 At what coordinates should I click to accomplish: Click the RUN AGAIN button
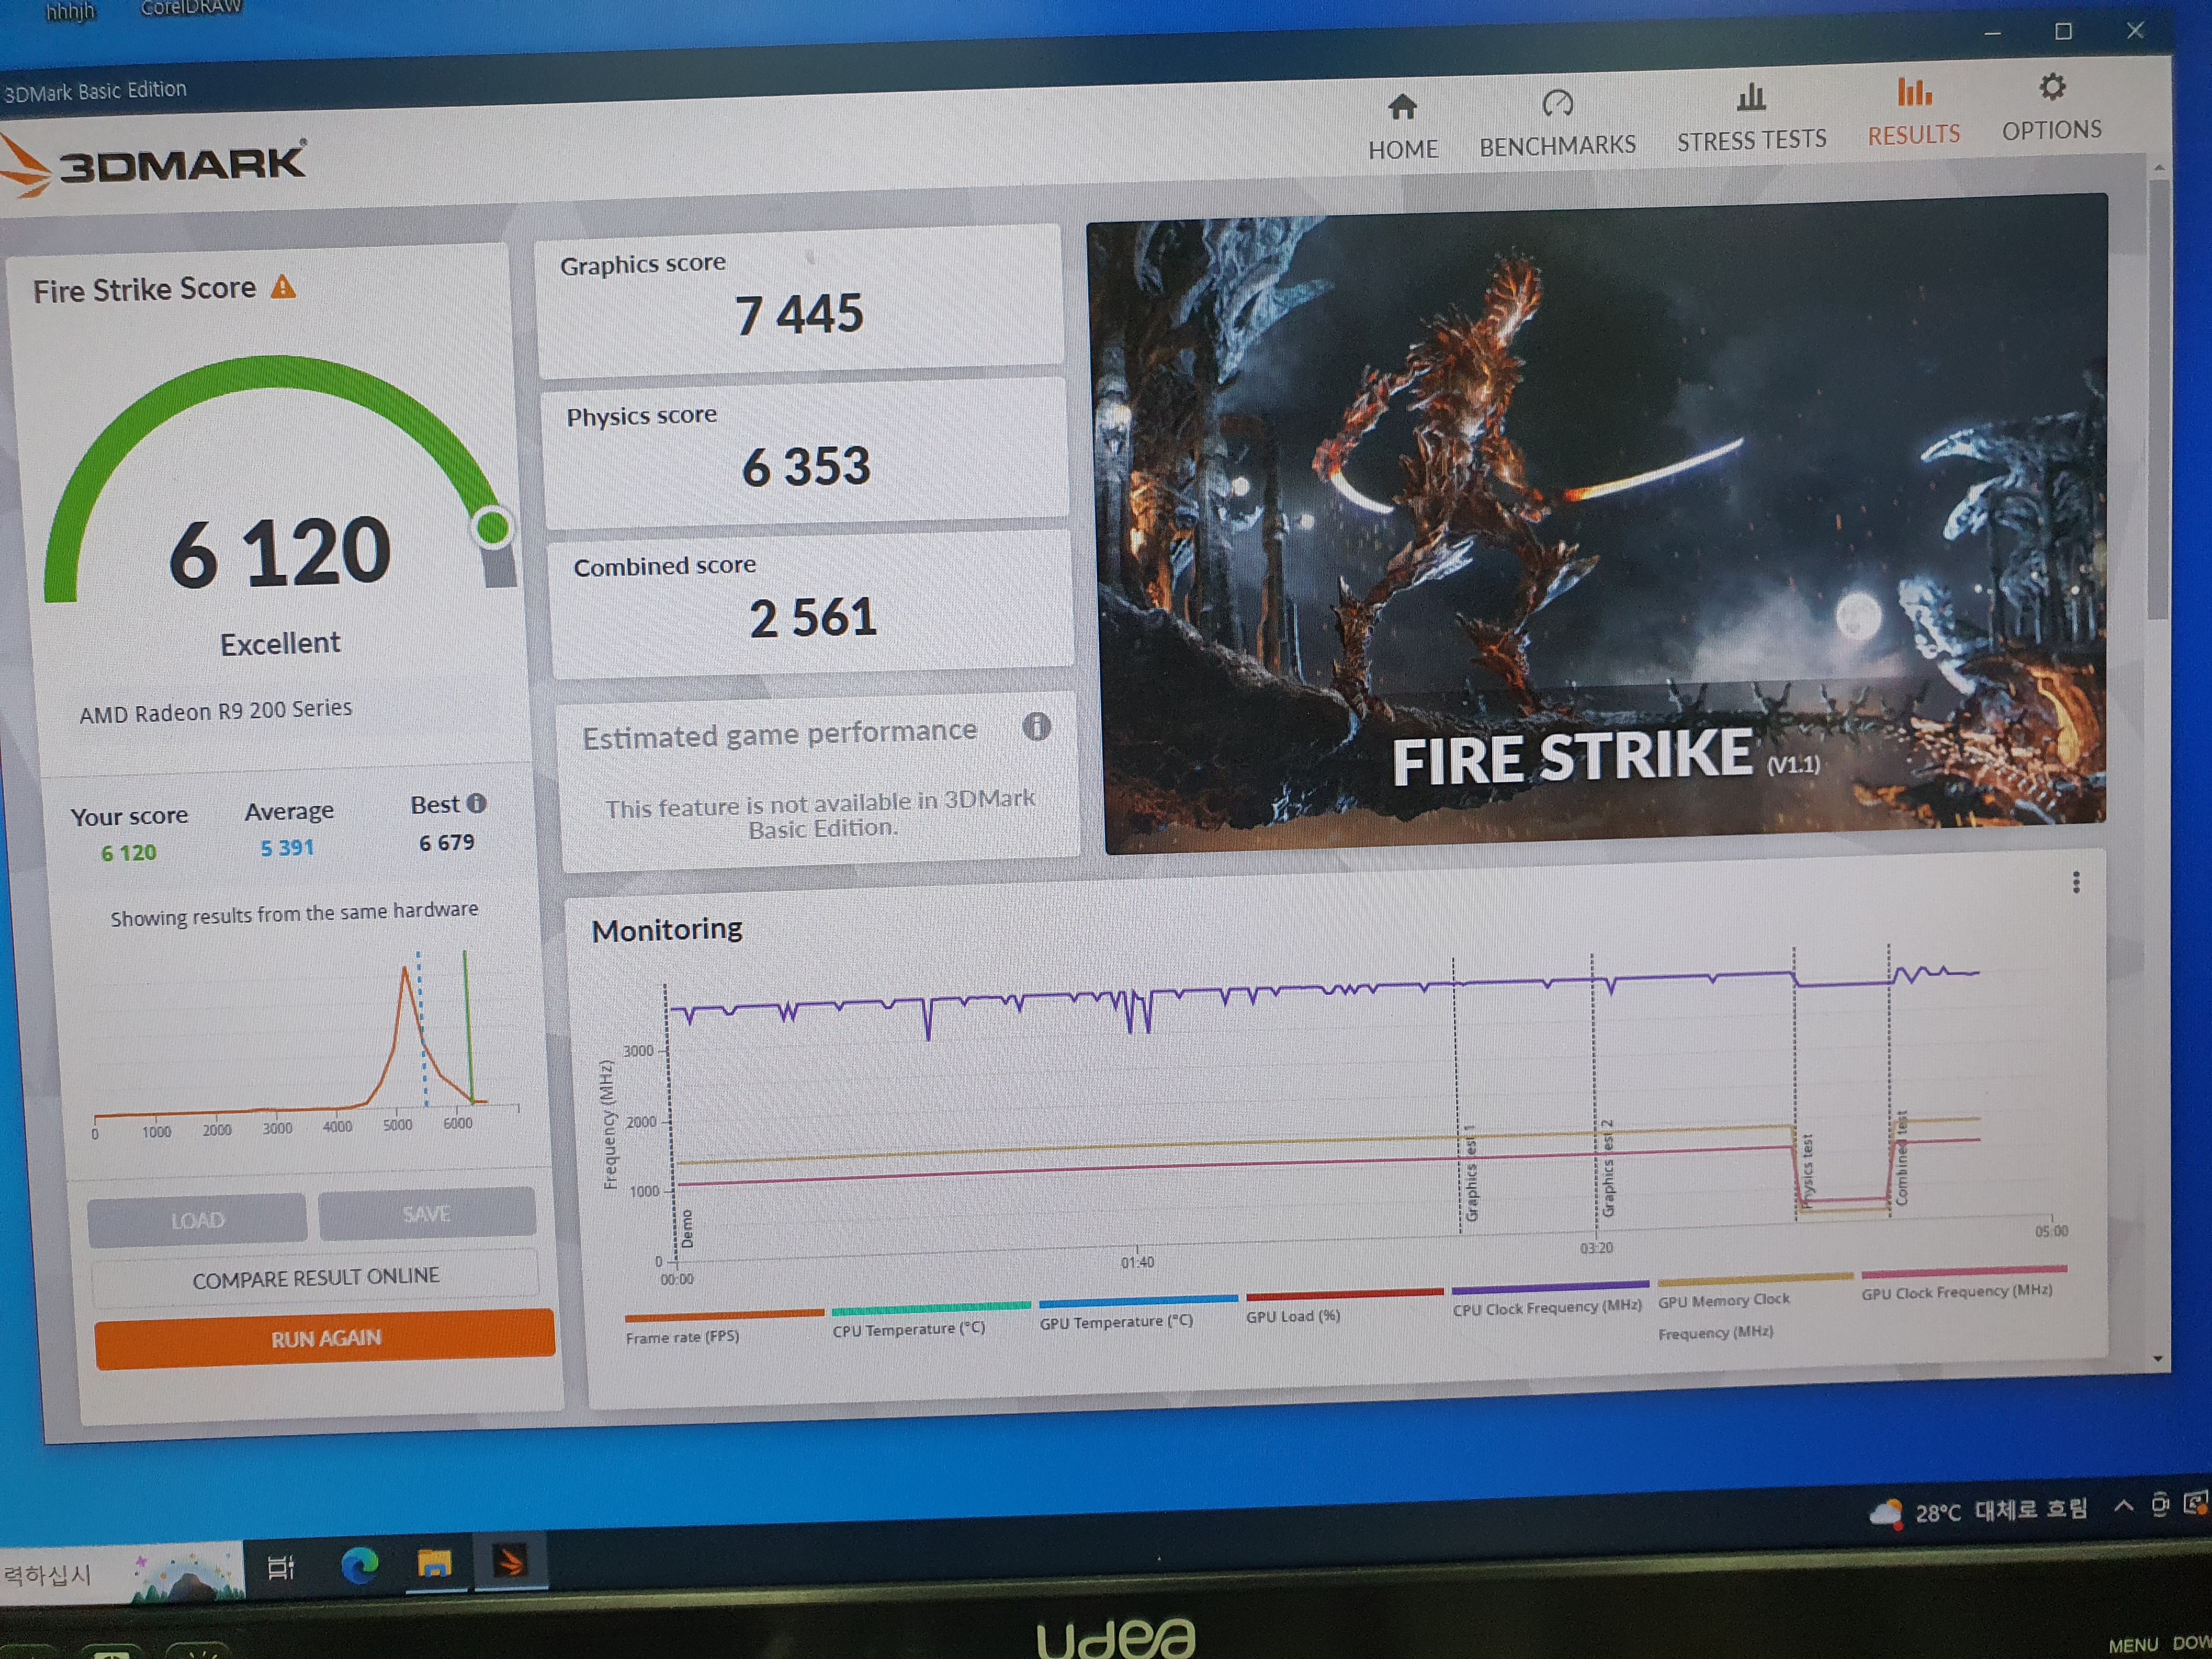coord(324,1338)
